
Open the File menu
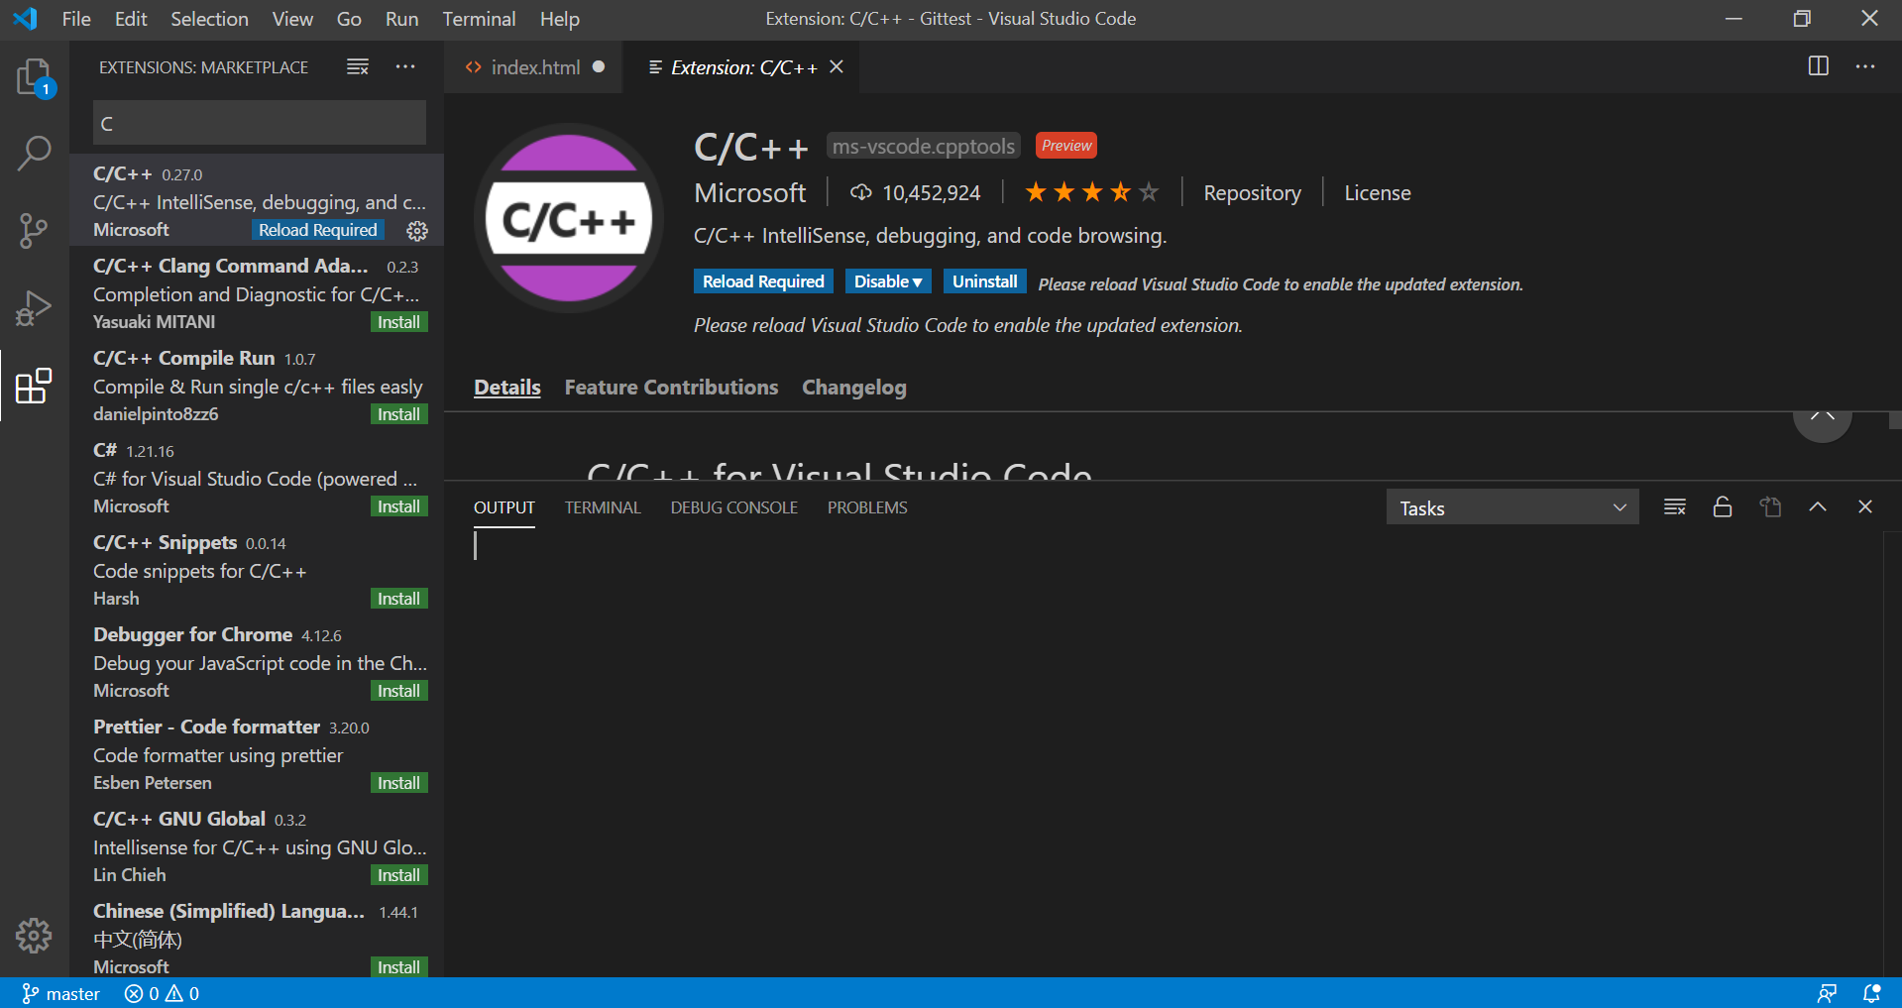[76, 19]
